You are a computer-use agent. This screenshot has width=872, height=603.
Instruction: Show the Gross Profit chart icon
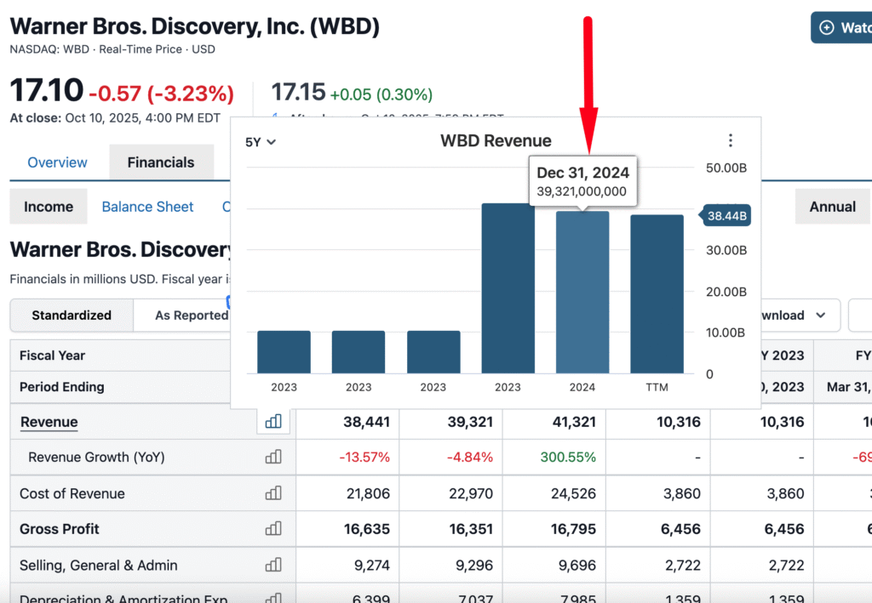(x=273, y=529)
